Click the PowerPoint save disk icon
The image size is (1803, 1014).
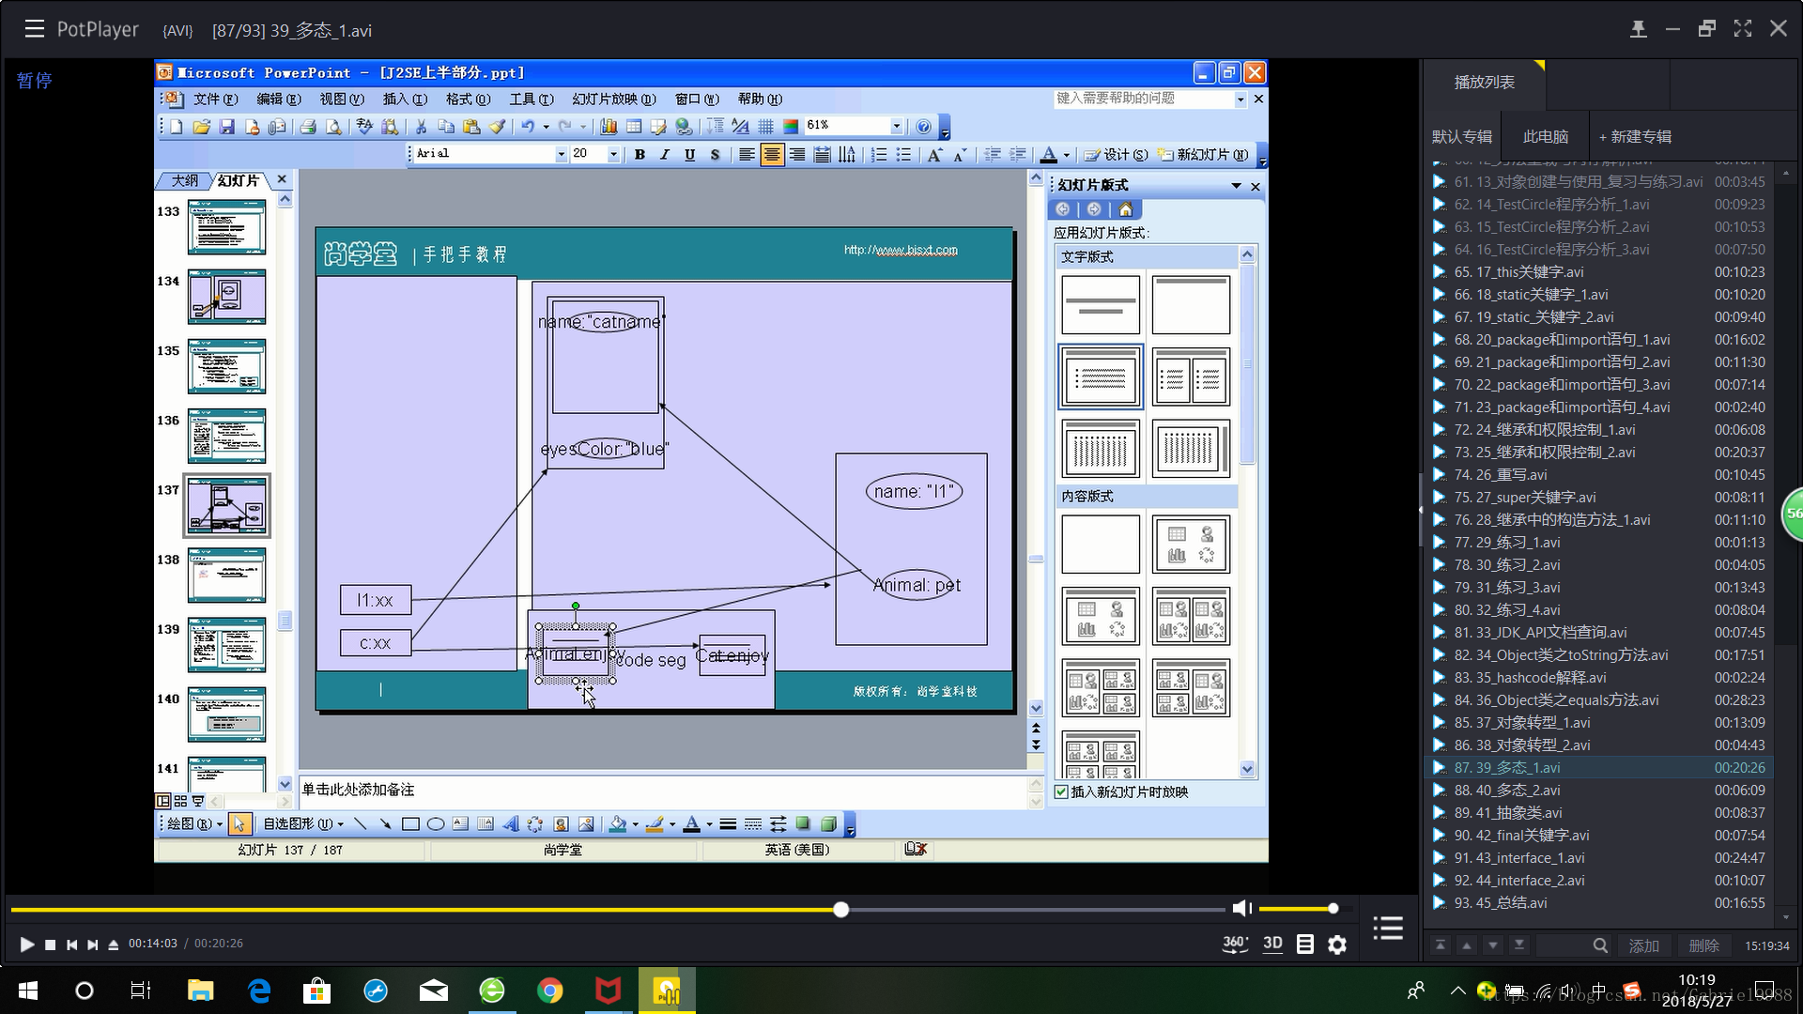(226, 127)
